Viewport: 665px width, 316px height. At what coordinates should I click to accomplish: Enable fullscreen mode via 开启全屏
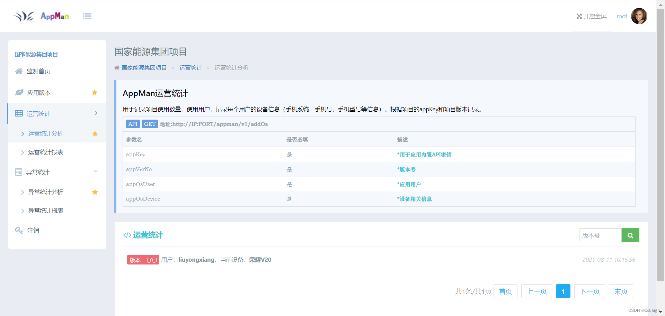[x=592, y=16]
